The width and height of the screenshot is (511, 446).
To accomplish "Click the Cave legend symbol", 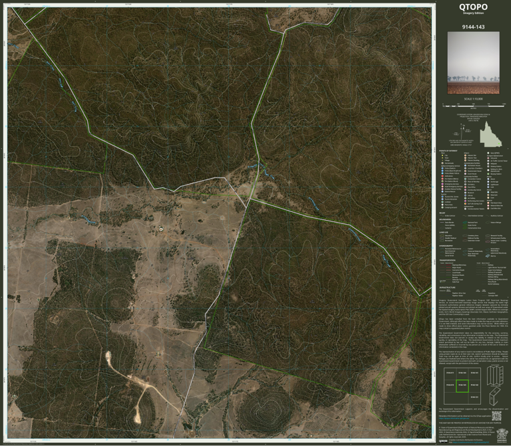I will tap(488, 197).
